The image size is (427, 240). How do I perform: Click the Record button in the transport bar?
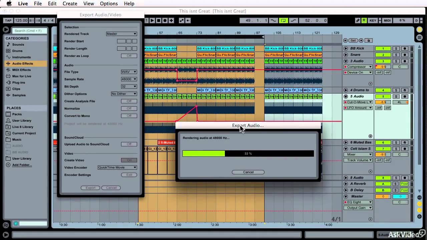pyautogui.click(x=165, y=20)
